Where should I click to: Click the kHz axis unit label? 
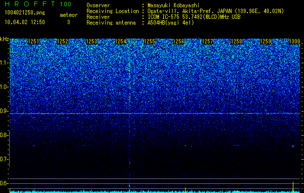click(x=4, y=39)
